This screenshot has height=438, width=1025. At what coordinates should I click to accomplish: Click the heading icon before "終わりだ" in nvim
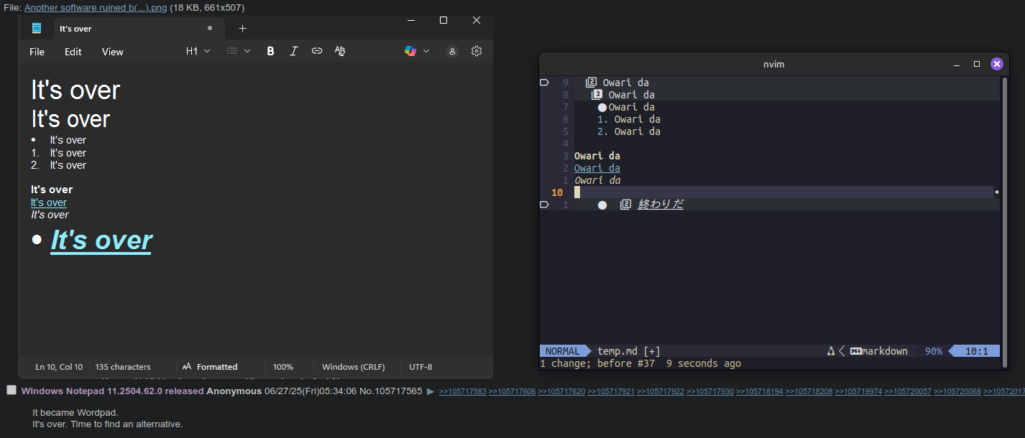pyautogui.click(x=625, y=205)
